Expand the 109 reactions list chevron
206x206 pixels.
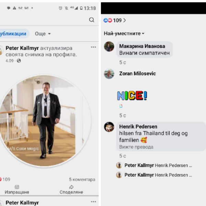tap(124, 20)
